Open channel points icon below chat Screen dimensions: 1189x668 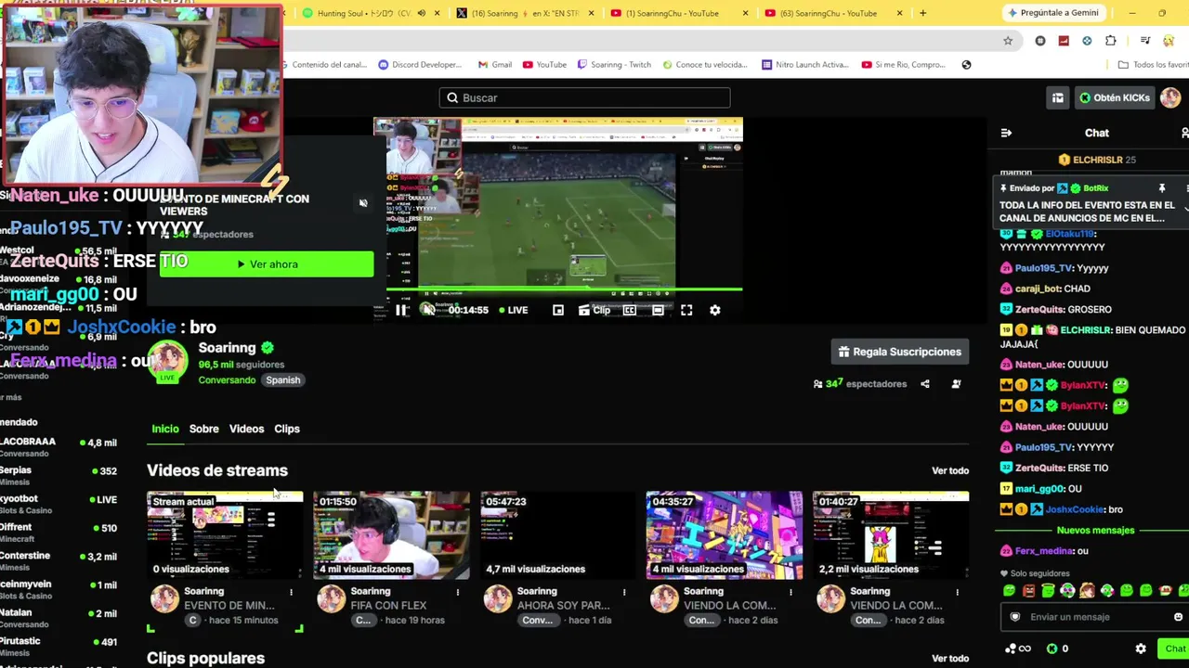point(1018,649)
